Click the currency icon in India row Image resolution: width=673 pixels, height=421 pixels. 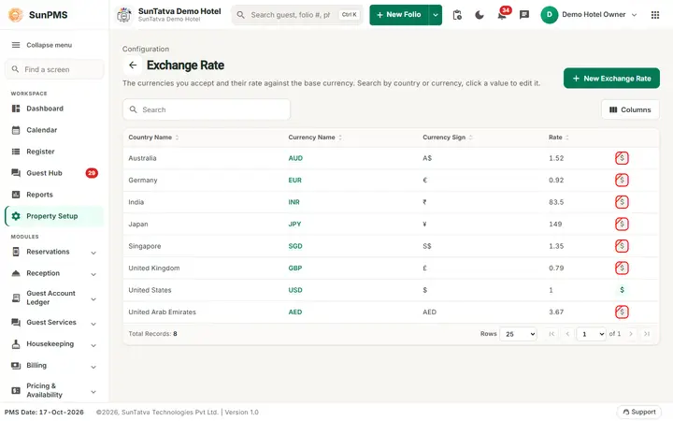coord(622,202)
